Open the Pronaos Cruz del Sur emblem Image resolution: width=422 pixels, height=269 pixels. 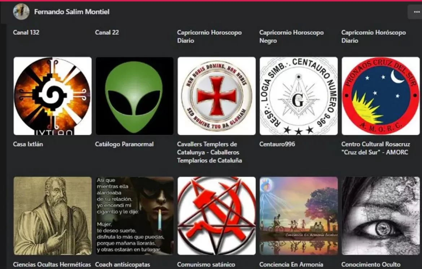click(380, 96)
